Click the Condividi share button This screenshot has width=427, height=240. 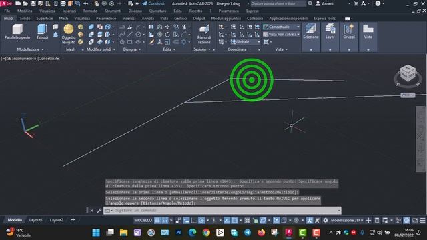pyautogui.click(x=153, y=3)
